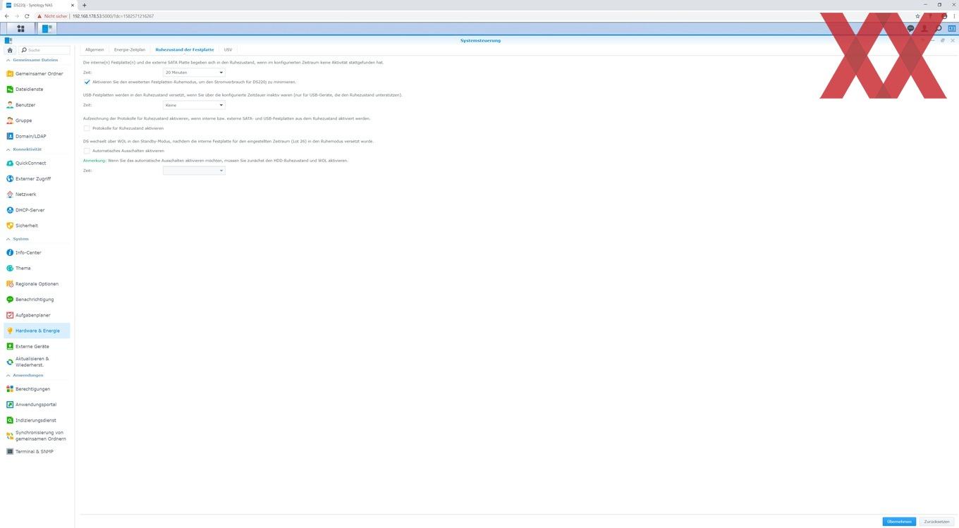Click Nicht sicher security warning
This screenshot has height=528, width=959.
point(53,16)
